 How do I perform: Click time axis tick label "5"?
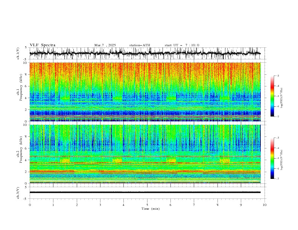147,205
